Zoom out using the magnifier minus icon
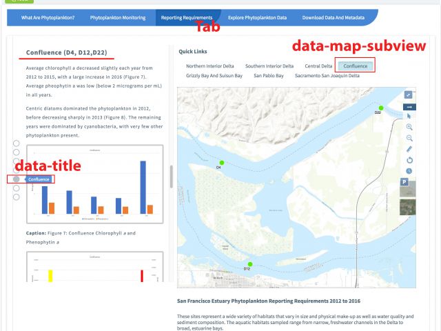This screenshot has height=331, width=441. [409, 138]
